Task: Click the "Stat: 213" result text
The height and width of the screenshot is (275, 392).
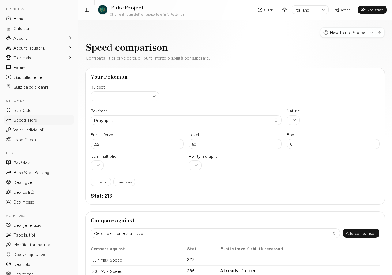Action: (x=101, y=196)
